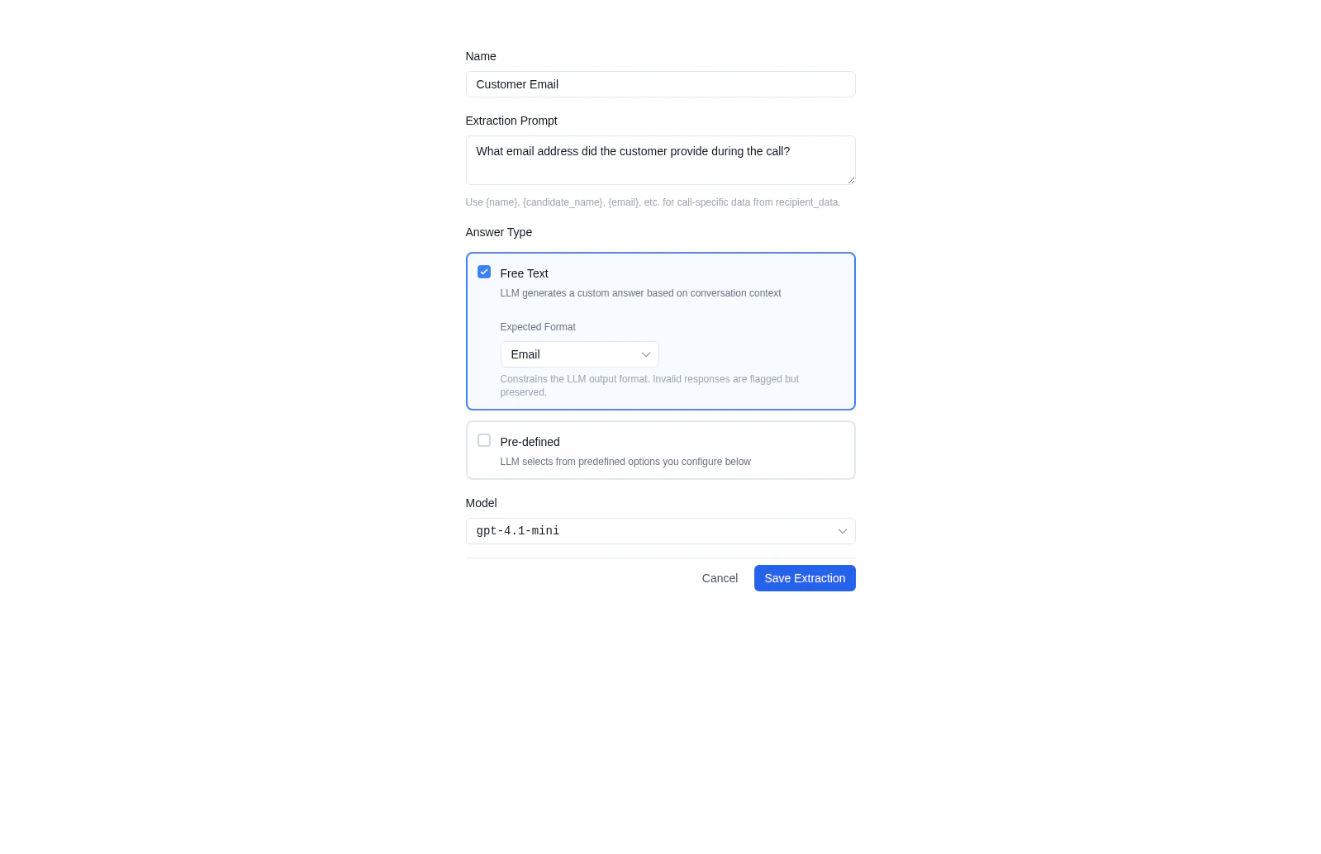Click the Model dropdown chevron icon
The image size is (1321, 854).
point(842,531)
